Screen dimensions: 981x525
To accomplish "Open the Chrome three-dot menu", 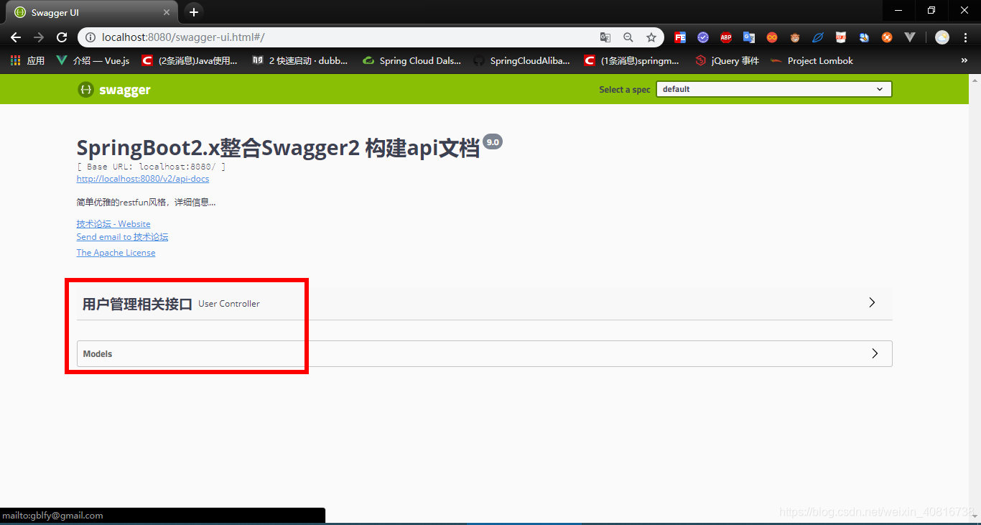I will 965,37.
